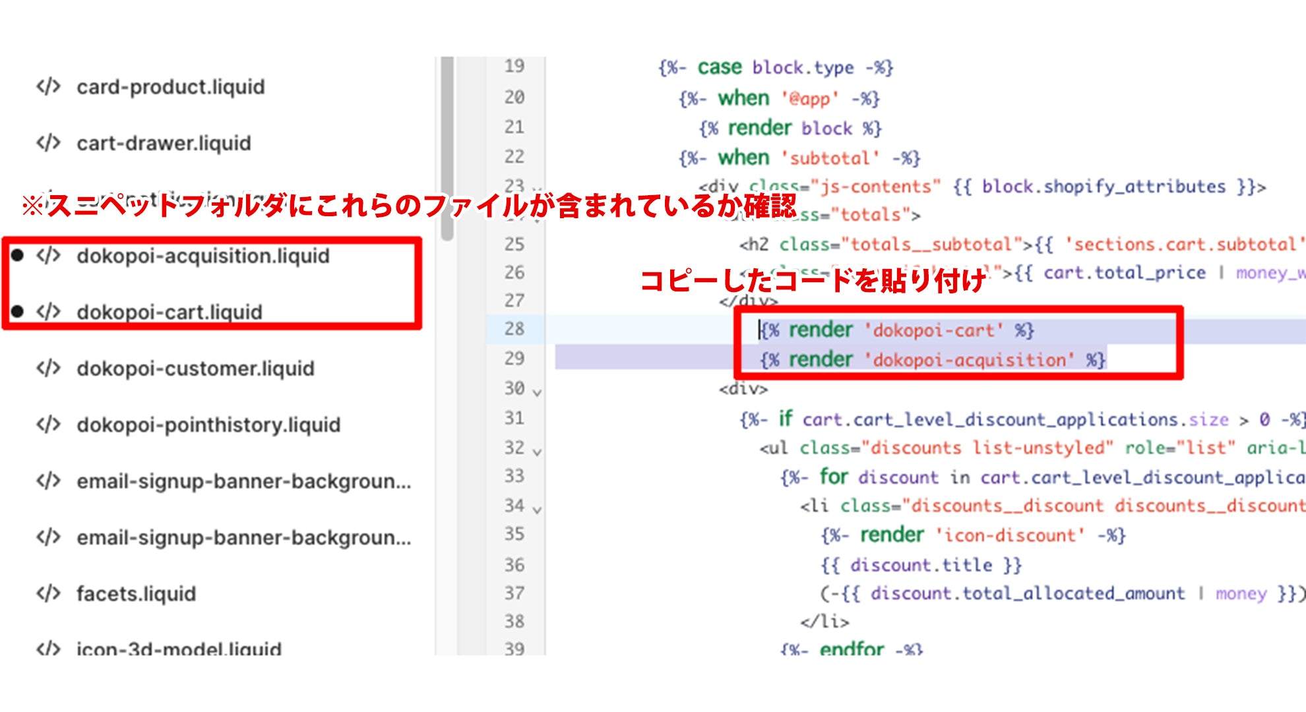Click code icon beside cart-drawer.liquid

point(48,143)
